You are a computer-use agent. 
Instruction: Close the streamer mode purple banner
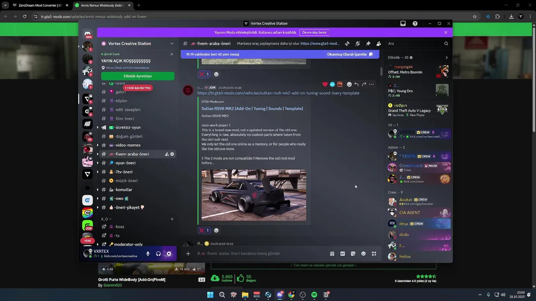(x=446, y=33)
